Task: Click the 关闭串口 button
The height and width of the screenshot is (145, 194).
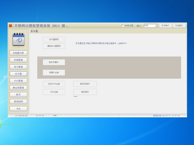Action: pyautogui.click(x=179, y=25)
